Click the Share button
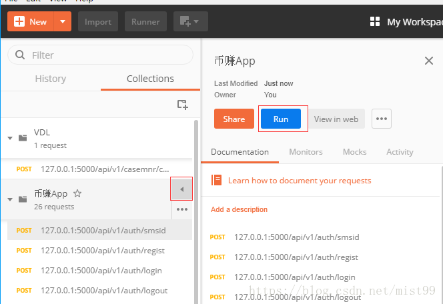443x304 pixels. (x=234, y=119)
